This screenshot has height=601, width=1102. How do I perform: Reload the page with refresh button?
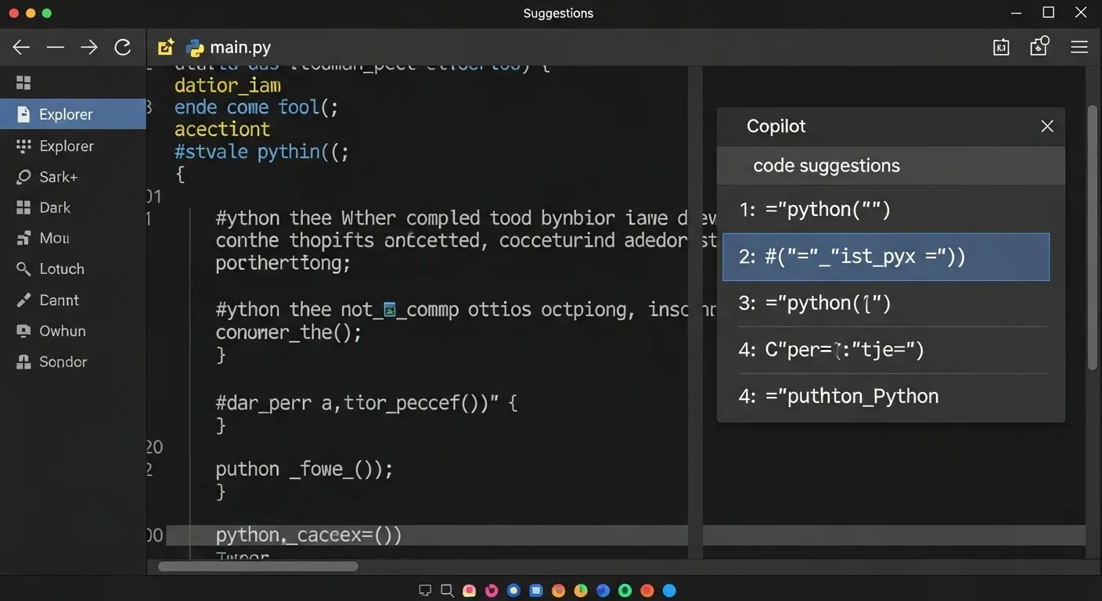click(123, 47)
